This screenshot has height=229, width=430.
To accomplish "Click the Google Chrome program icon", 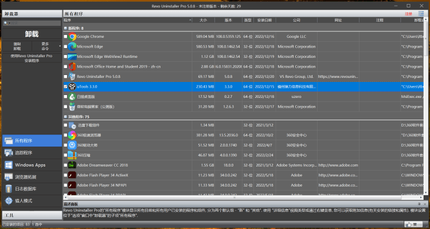I will [x=72, y=37].
